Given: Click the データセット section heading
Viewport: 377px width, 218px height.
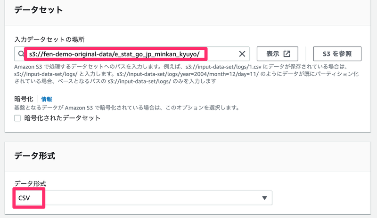Looking at the screenshot, I should [x=39, y=10].
